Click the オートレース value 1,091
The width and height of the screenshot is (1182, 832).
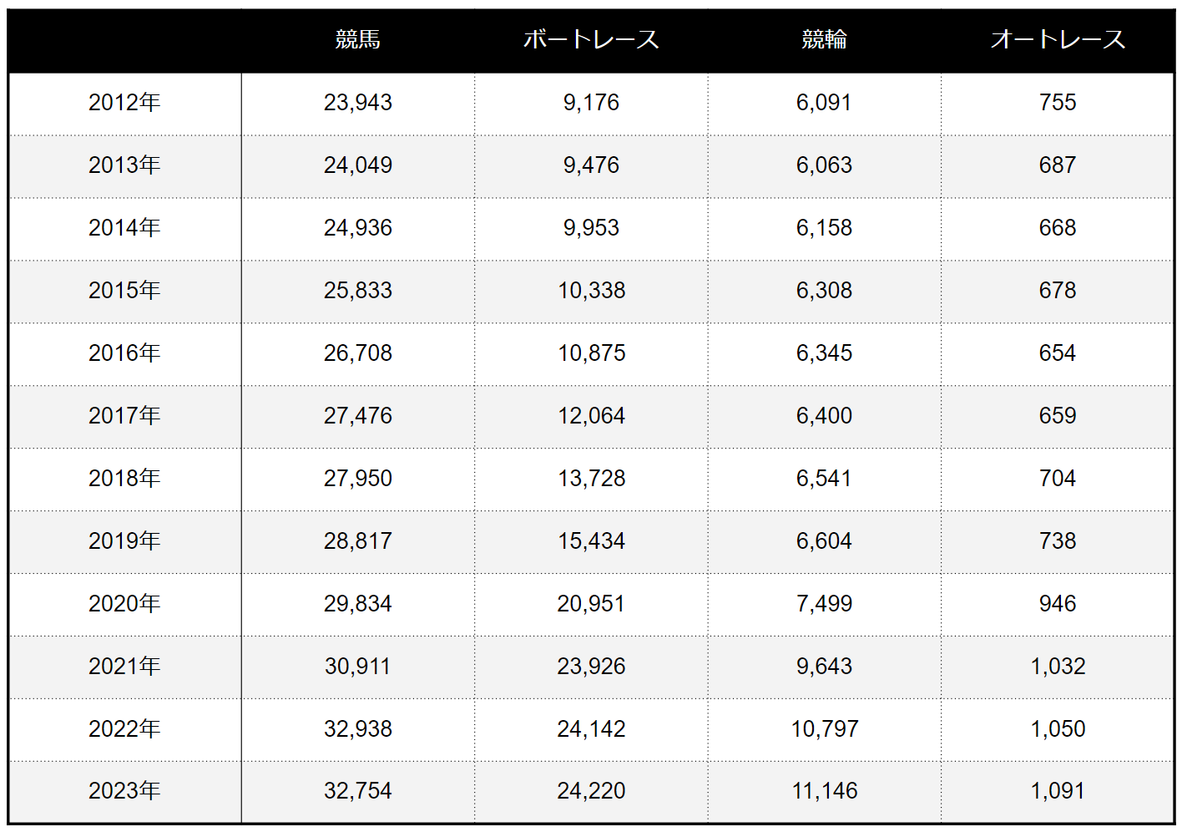[x=1058, y=790]
